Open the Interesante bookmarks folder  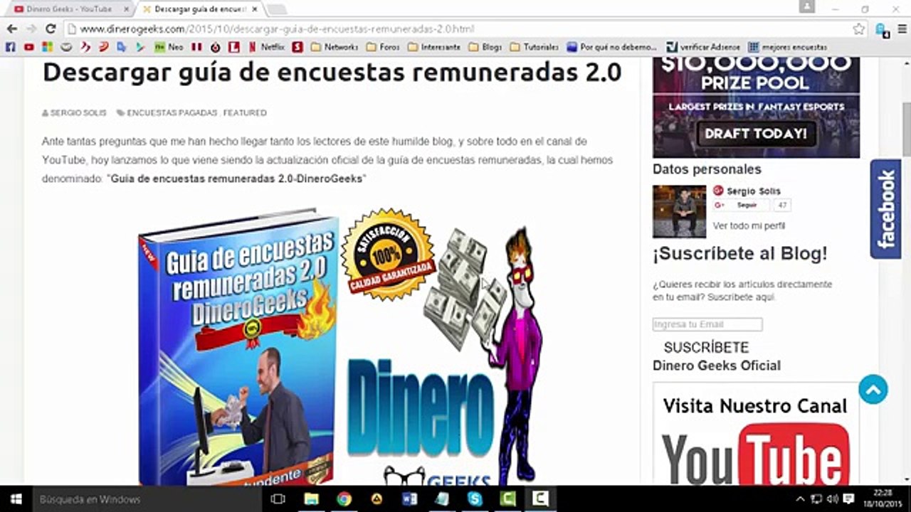pos(434,47)
